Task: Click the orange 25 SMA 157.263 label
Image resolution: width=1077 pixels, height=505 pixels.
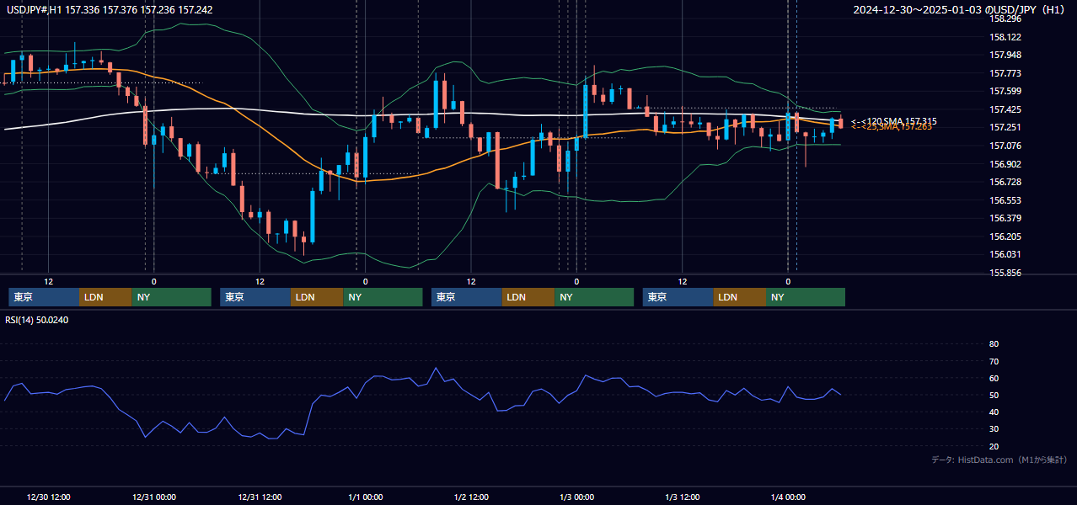Action: point(891,127)
